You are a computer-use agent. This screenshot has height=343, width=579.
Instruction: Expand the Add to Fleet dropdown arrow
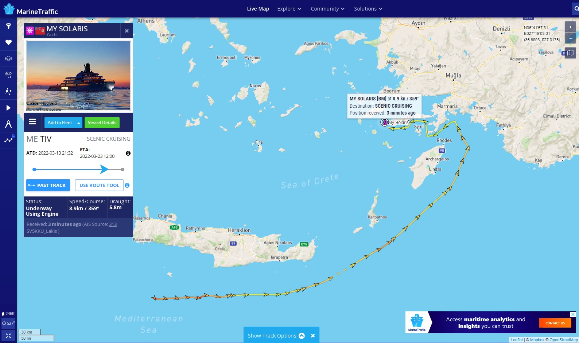(79, 123)
